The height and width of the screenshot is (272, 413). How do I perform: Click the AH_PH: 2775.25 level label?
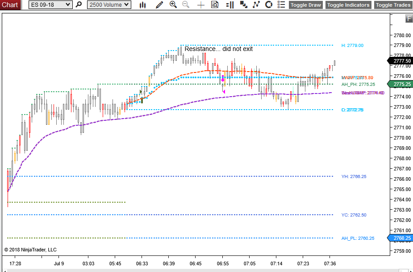(358, 85)
